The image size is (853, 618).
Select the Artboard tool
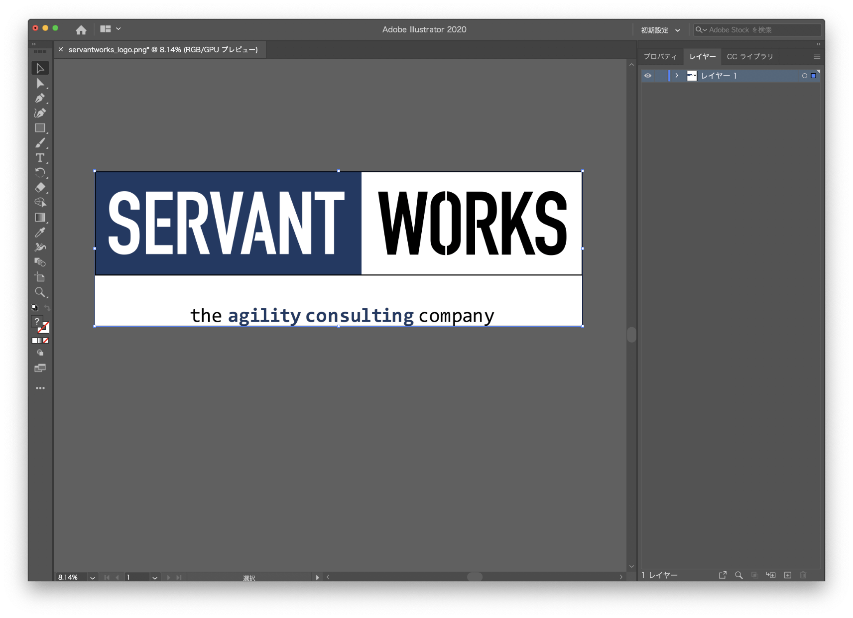(x=40, y=277)
